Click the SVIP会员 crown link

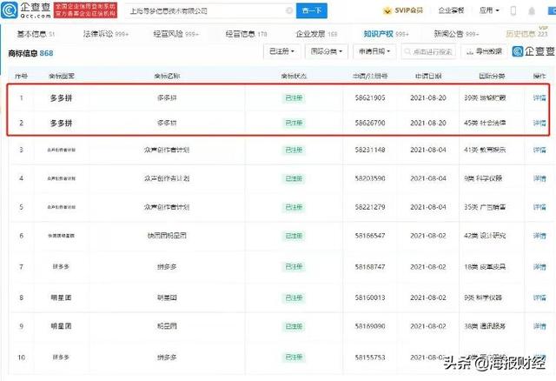403,10
